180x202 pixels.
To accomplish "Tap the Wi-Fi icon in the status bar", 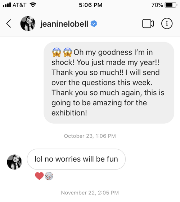I will [33, 5].
